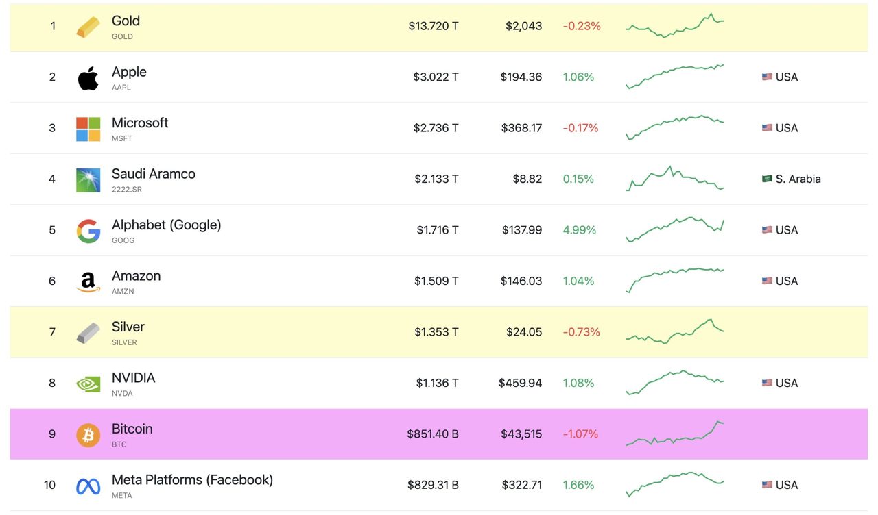This screenshot has width=878, height=515.
Task: Click the Meta price sparkline chart
Action: coord(675,484)
